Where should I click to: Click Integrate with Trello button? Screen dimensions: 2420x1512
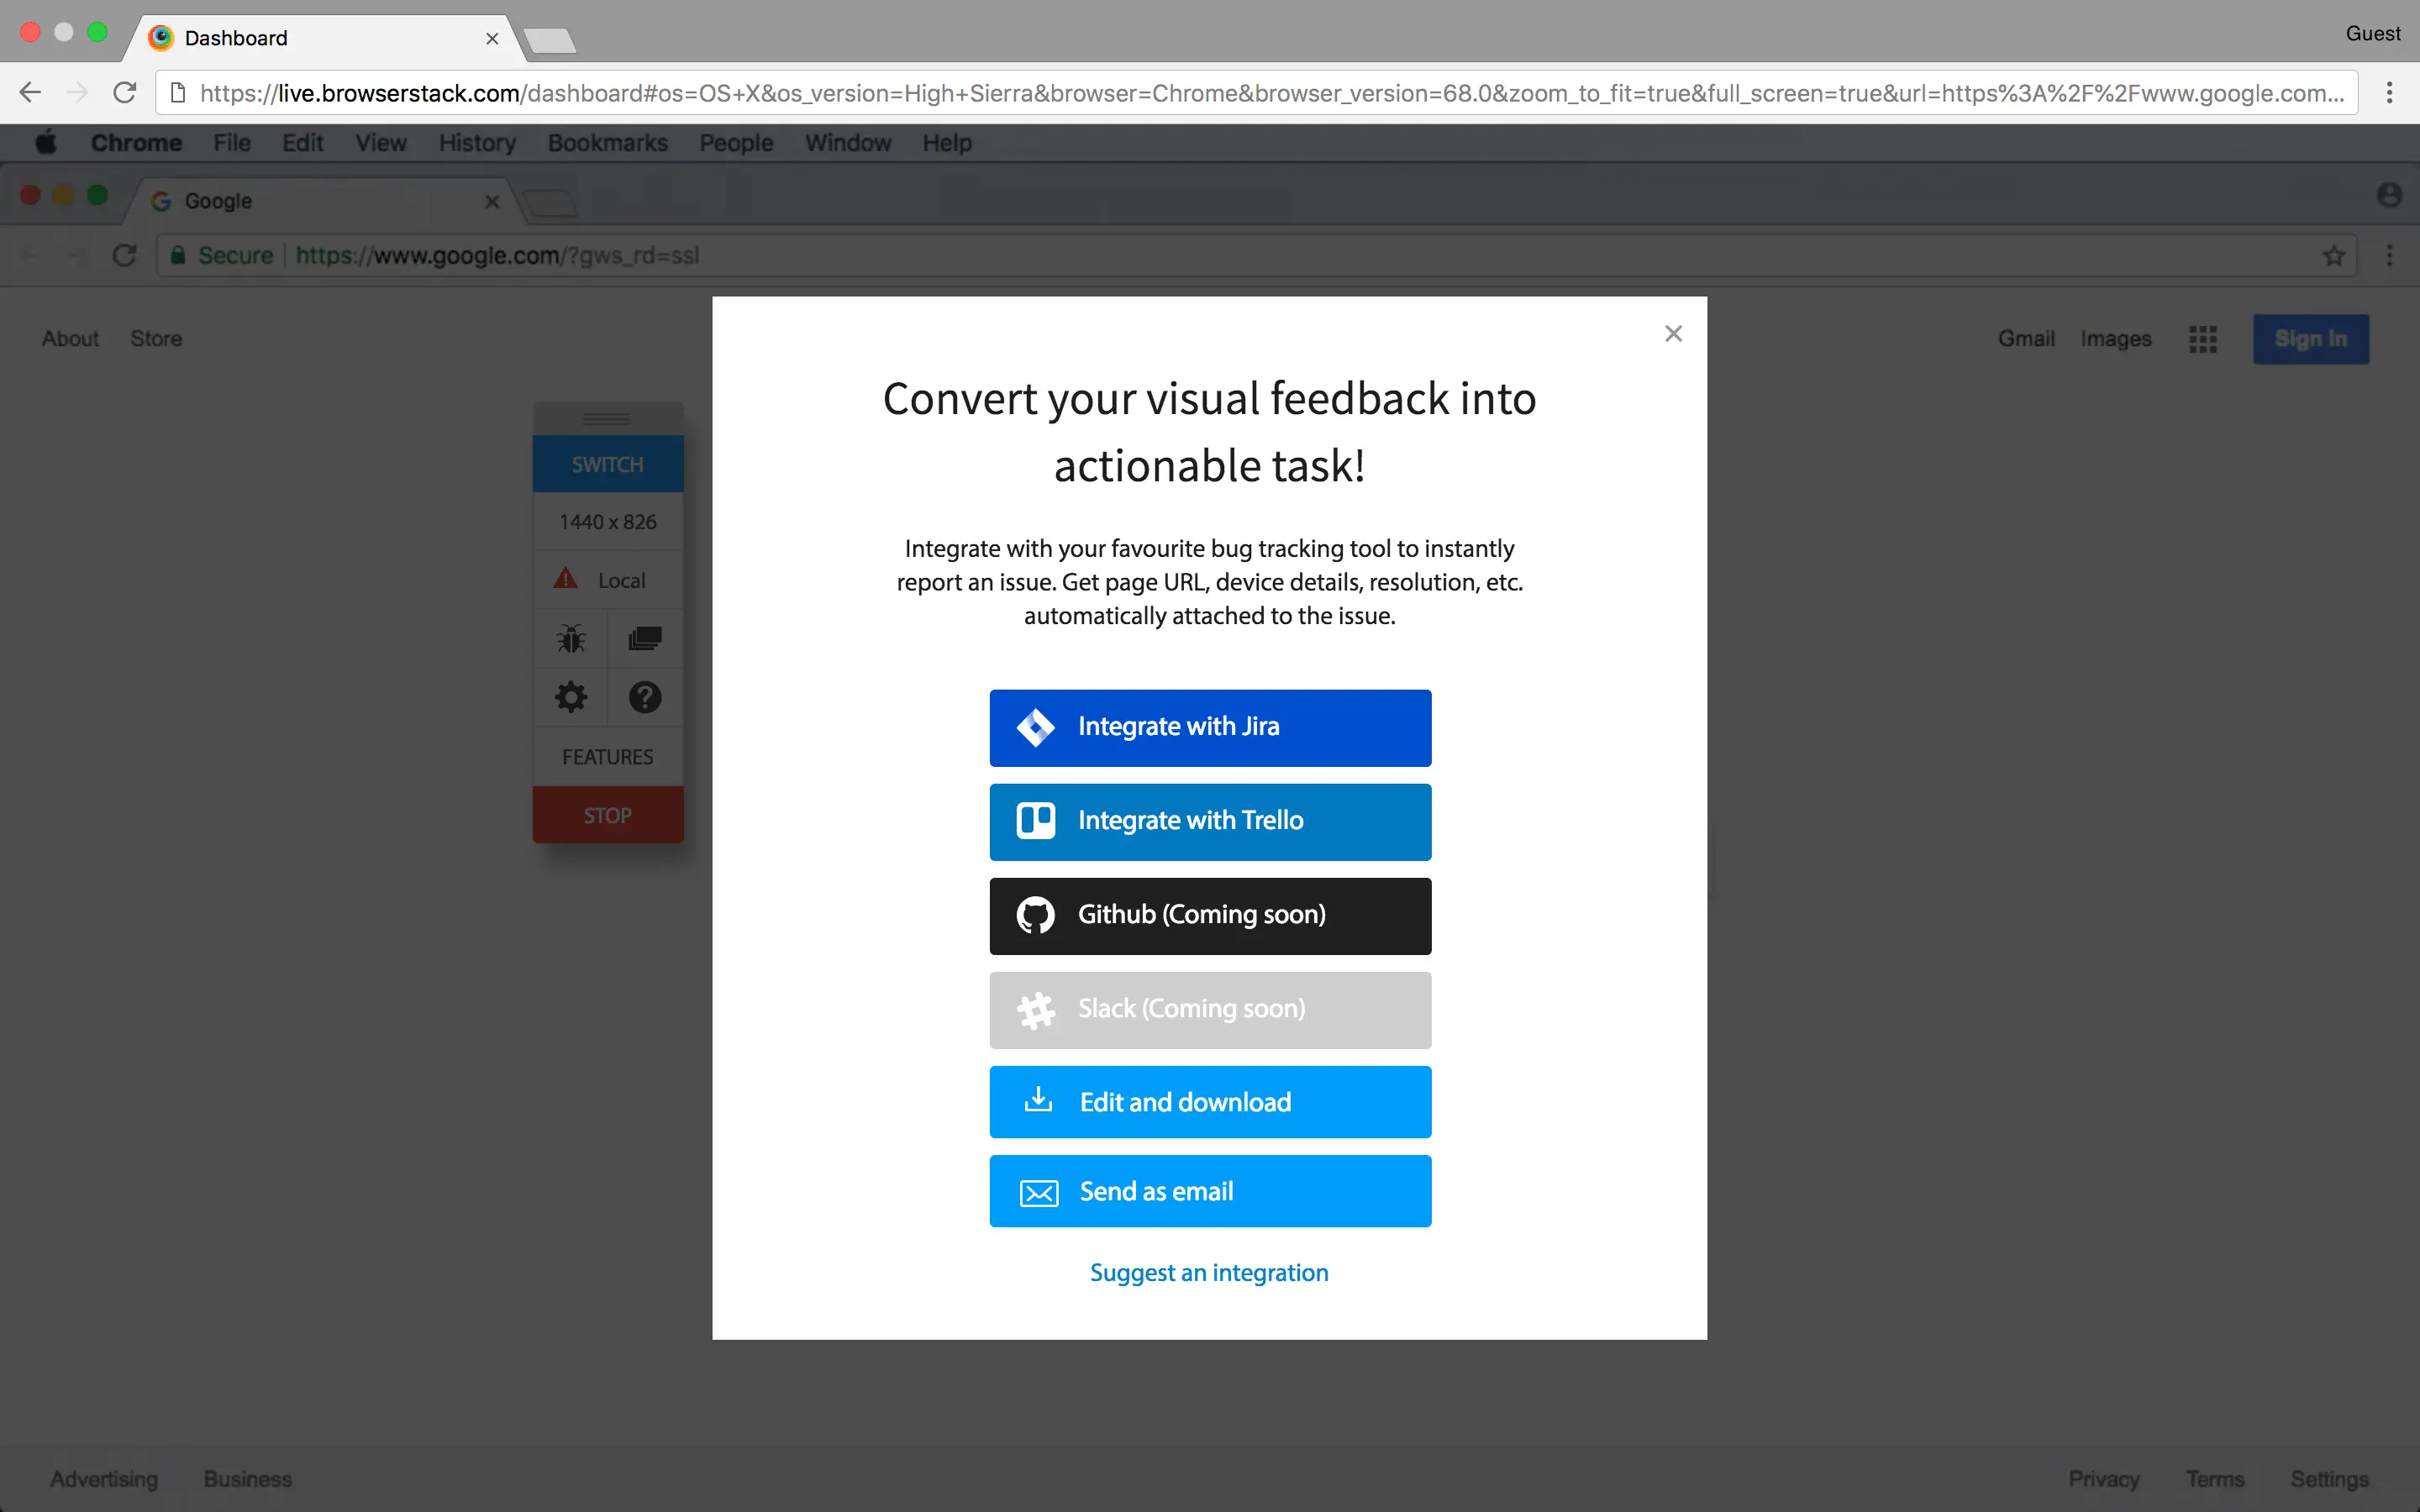pyautogui.click(x=1210, y=822)
